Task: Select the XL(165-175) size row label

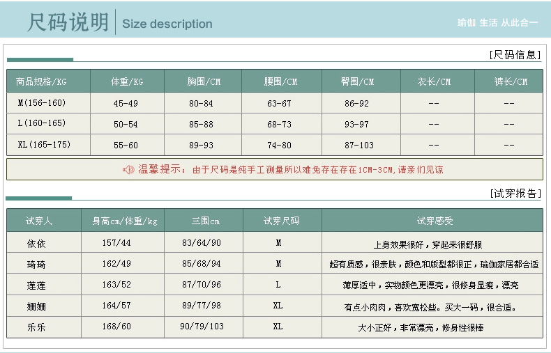Action: pyautogui.click(x=44, y=145)
